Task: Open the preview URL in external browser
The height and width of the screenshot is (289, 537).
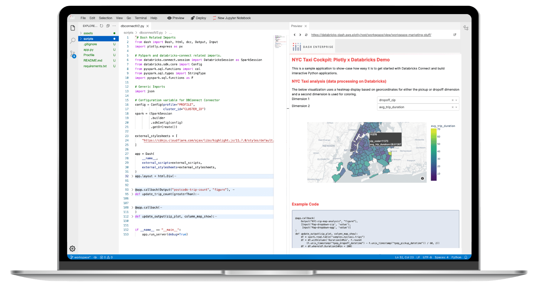Action: click(455, 34)
